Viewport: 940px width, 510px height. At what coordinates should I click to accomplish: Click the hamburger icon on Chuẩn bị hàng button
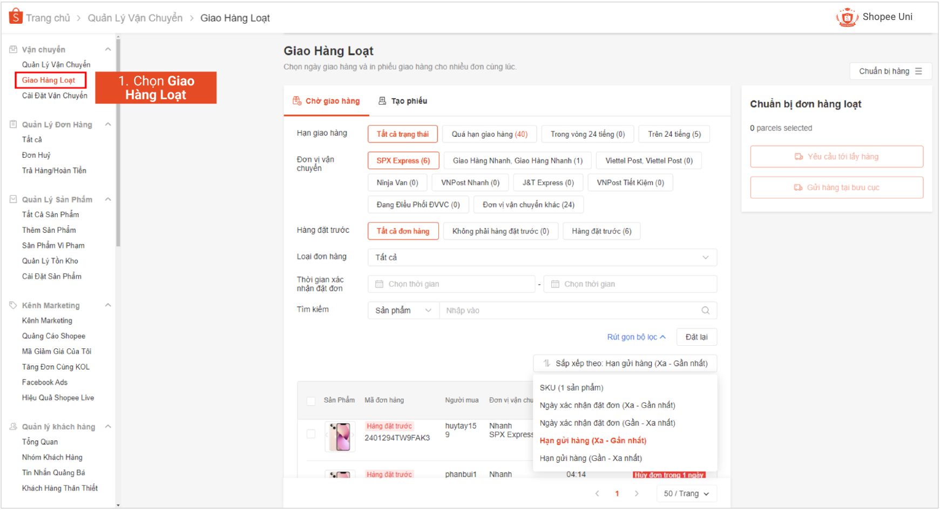tap(918, 71)
